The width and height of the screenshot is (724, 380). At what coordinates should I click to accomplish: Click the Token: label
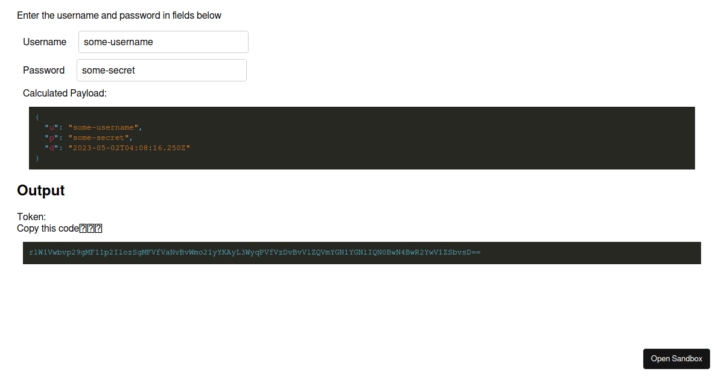31,217
